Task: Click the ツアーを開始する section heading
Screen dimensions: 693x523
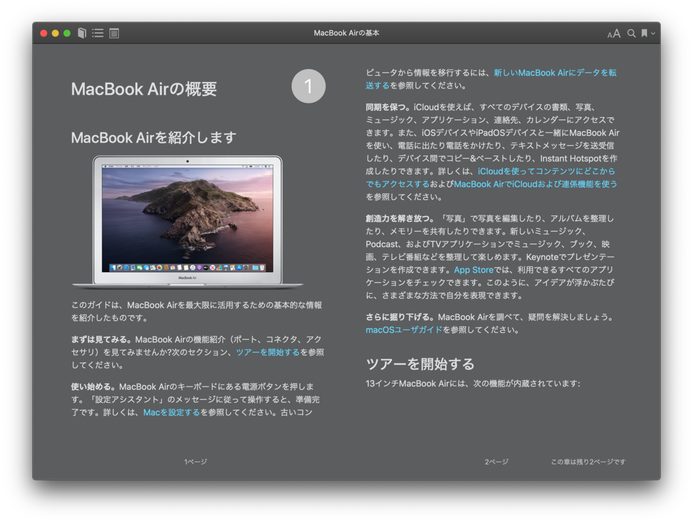Action: pos(420,364)
